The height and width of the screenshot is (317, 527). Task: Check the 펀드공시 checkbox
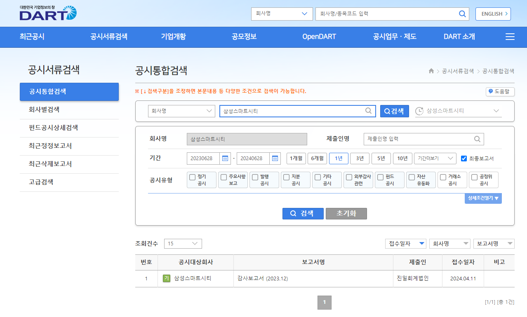point(380,177)
